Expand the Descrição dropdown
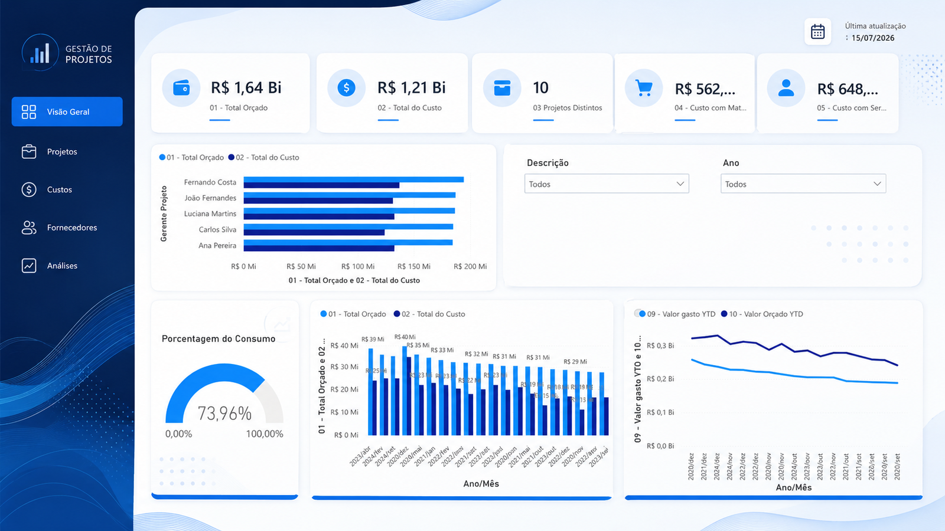This screenshot has width=945, height=531. tap(607, 184)
